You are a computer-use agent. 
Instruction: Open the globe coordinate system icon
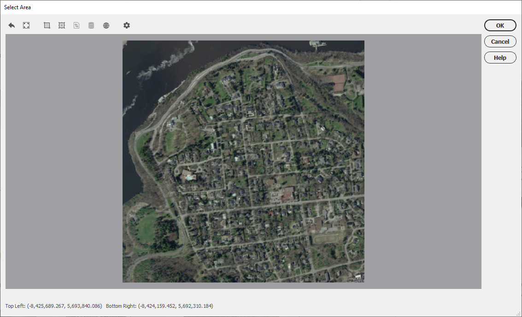106,25
